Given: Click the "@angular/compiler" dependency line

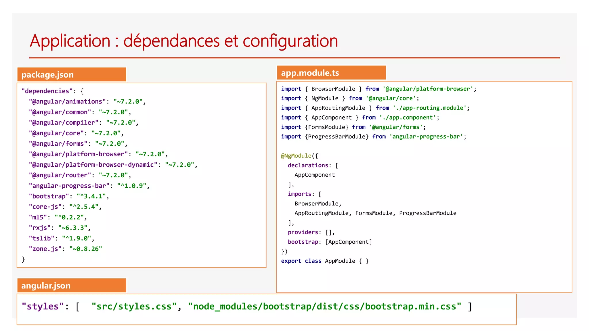Looking at the screenshot, I should pos(84,123).
